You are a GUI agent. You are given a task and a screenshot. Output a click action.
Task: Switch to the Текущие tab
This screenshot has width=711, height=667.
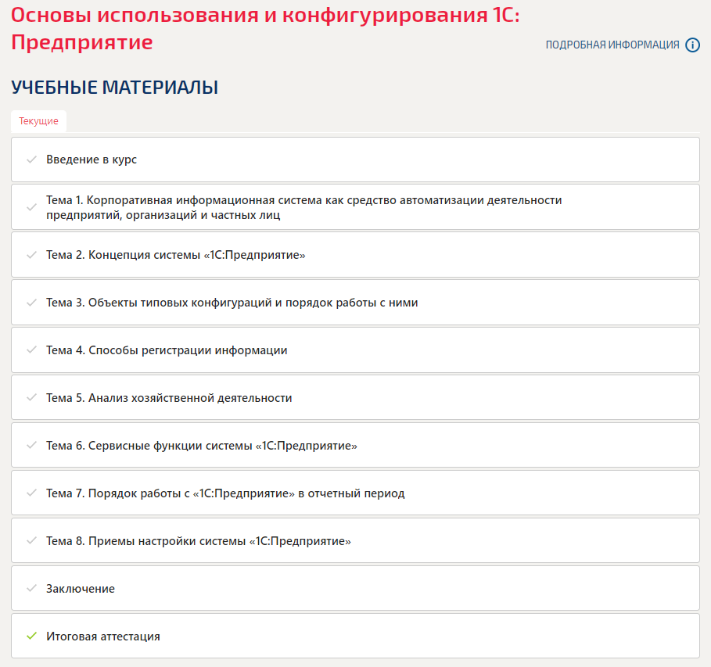38,121
